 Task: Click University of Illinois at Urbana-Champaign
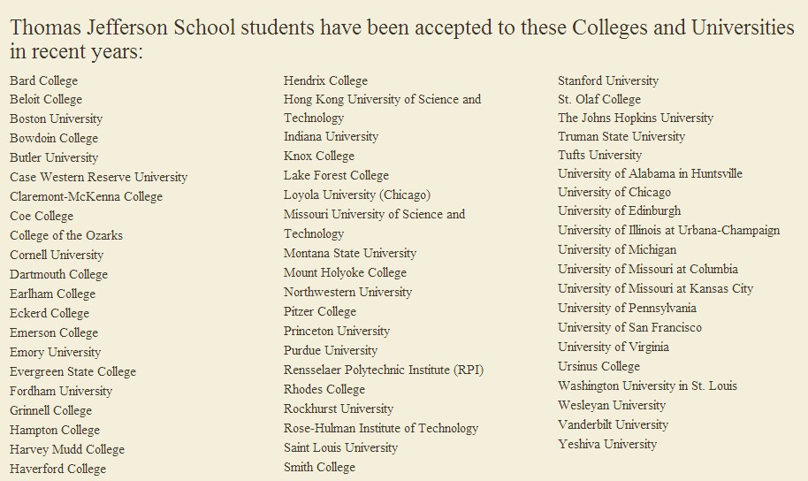tap(669, 230)
